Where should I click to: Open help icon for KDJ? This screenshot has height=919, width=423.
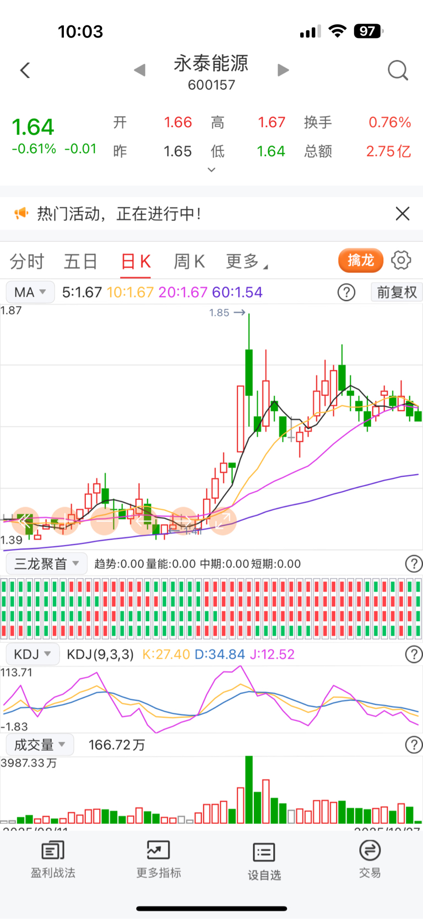414,654
